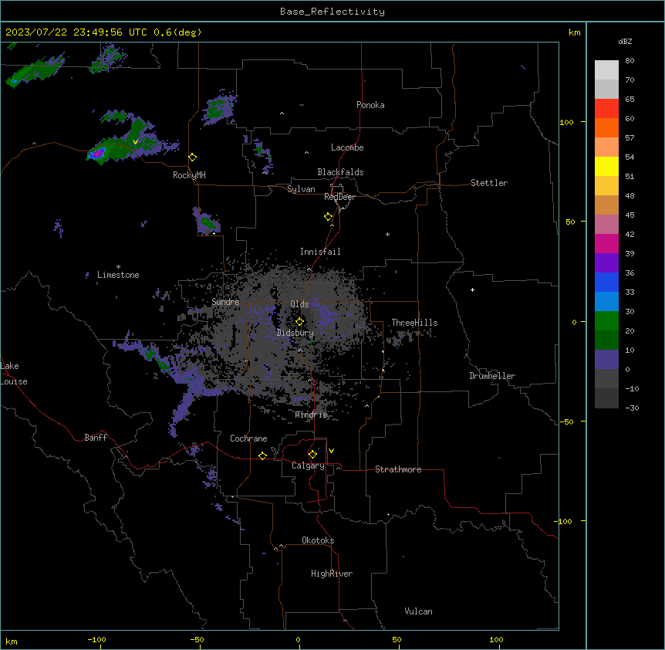665x650 pixels.
Task: Click the Drumheller town label
Action: tap(492, 376)
